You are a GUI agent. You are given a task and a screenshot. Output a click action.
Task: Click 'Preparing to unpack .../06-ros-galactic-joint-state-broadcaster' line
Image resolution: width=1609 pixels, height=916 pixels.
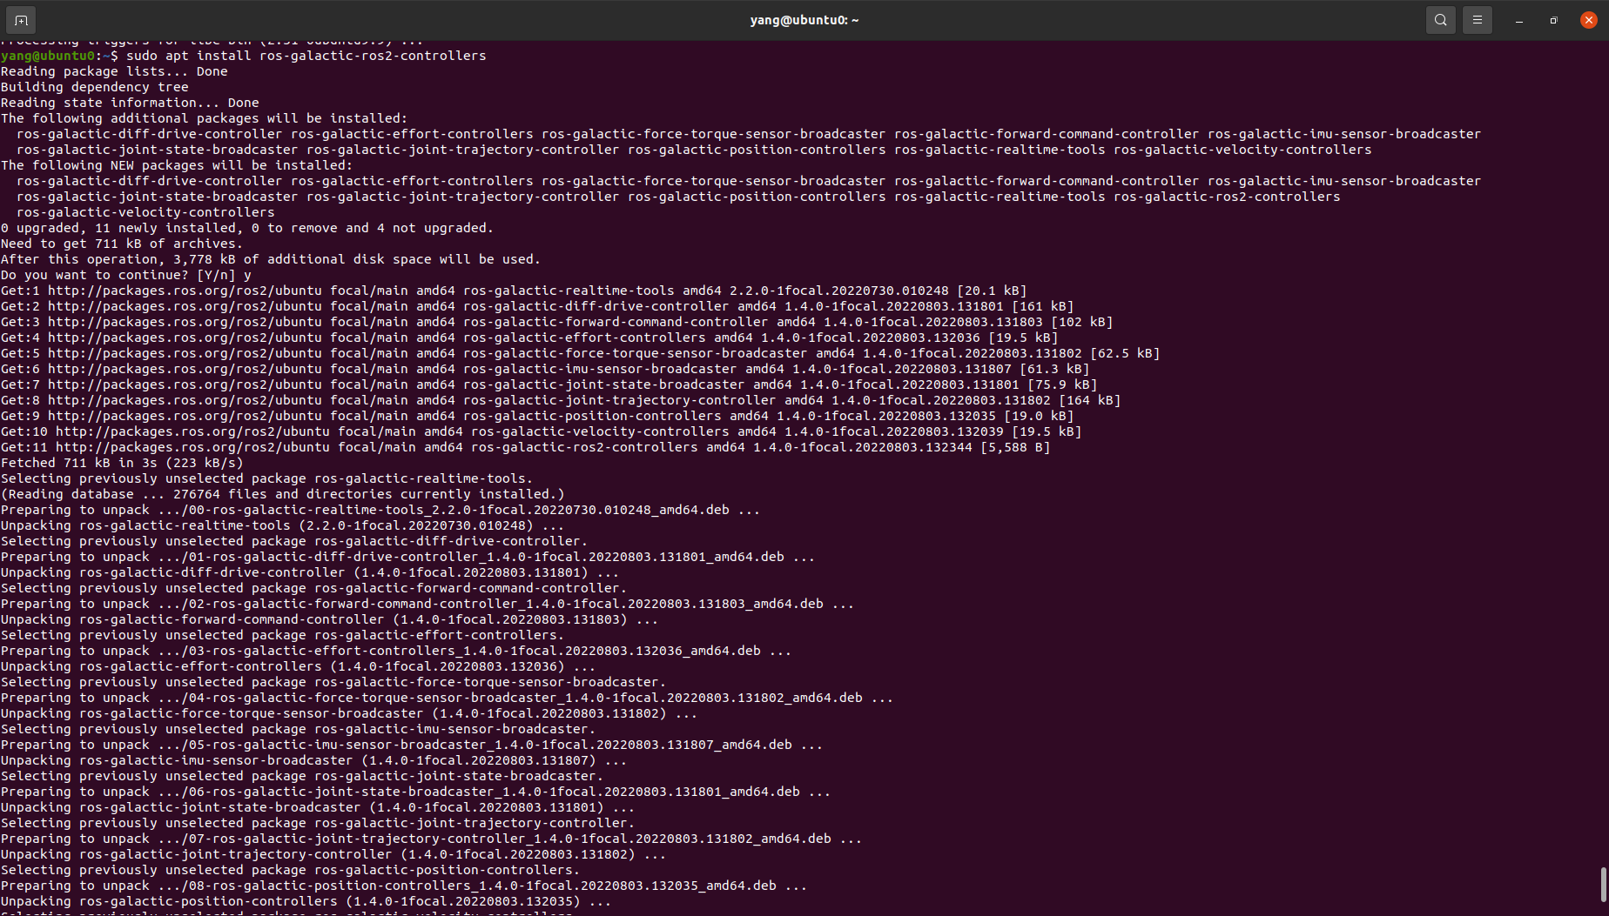click(x=416, y=792)
